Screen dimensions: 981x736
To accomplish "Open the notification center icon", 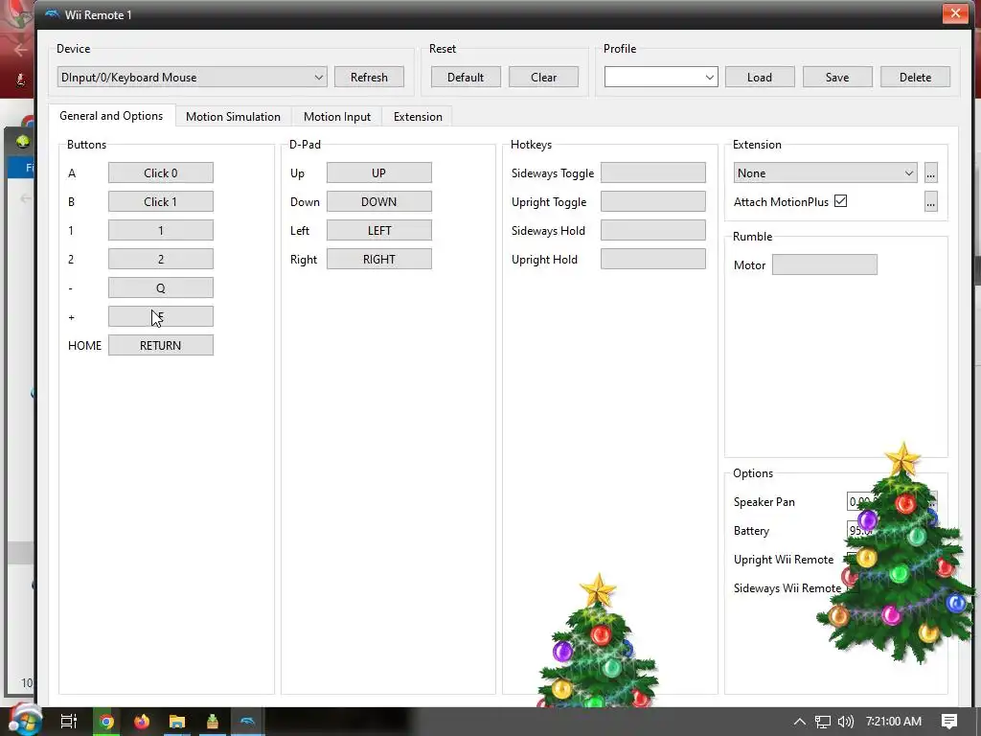I will (x=949, y=722).
